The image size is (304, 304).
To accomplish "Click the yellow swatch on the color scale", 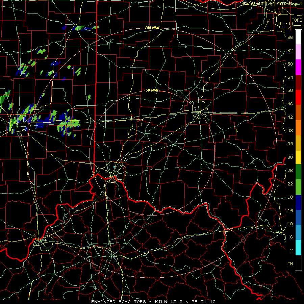I will point(298,157).
